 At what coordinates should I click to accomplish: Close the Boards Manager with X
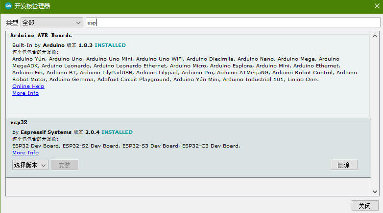(x=377, y=6)
